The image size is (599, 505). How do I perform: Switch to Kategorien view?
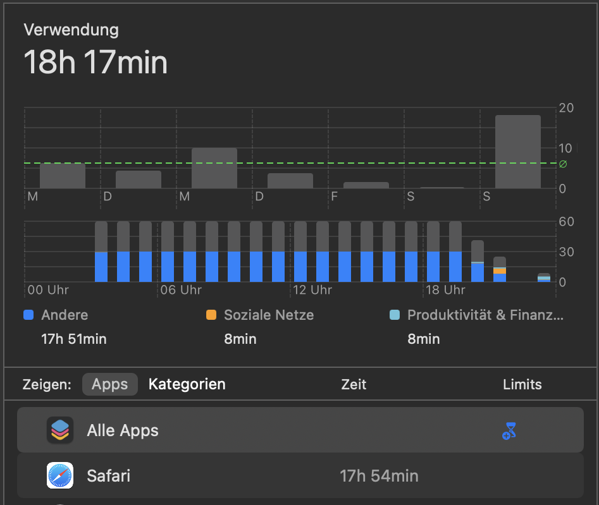click(x=187, y=384)
